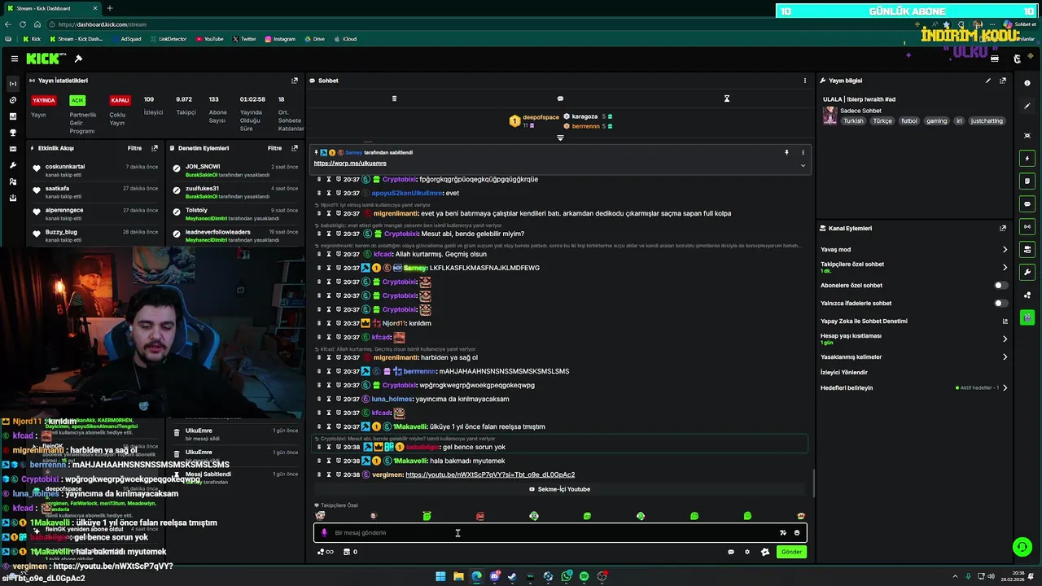Click the gavel moderation icon next to Kick logo
Screen dimensions: 1042x586
(78, 59)
